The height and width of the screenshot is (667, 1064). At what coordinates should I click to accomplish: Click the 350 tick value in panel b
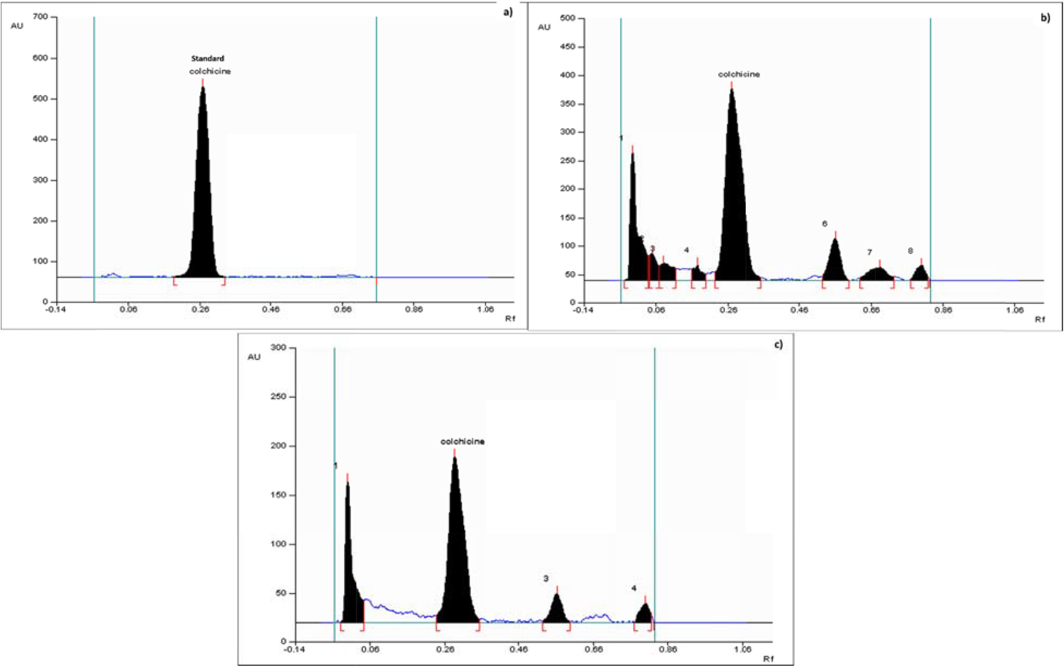point(568,104)
